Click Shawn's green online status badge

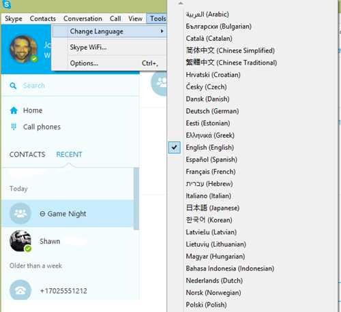click(x=28, y=249)
